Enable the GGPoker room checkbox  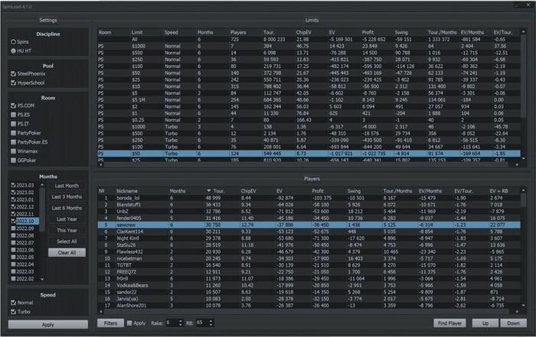point(13,160)
